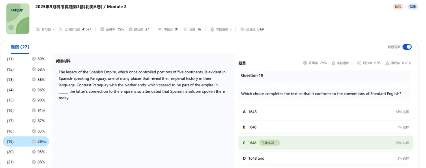Click the SAT机考 exam cover thumbnail
This screenshot has width=426, height=168.
pyautogui.click(x=18, y=19)
